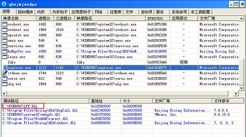Switch to the 启动项 tab
246x137 pixels.
(146, 12)
